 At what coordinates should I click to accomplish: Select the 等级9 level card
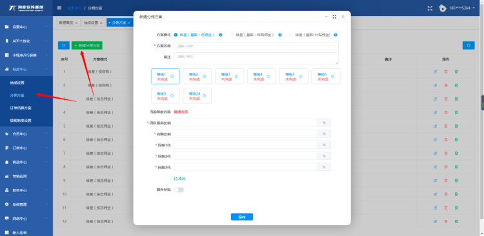[x=165, y=95]
